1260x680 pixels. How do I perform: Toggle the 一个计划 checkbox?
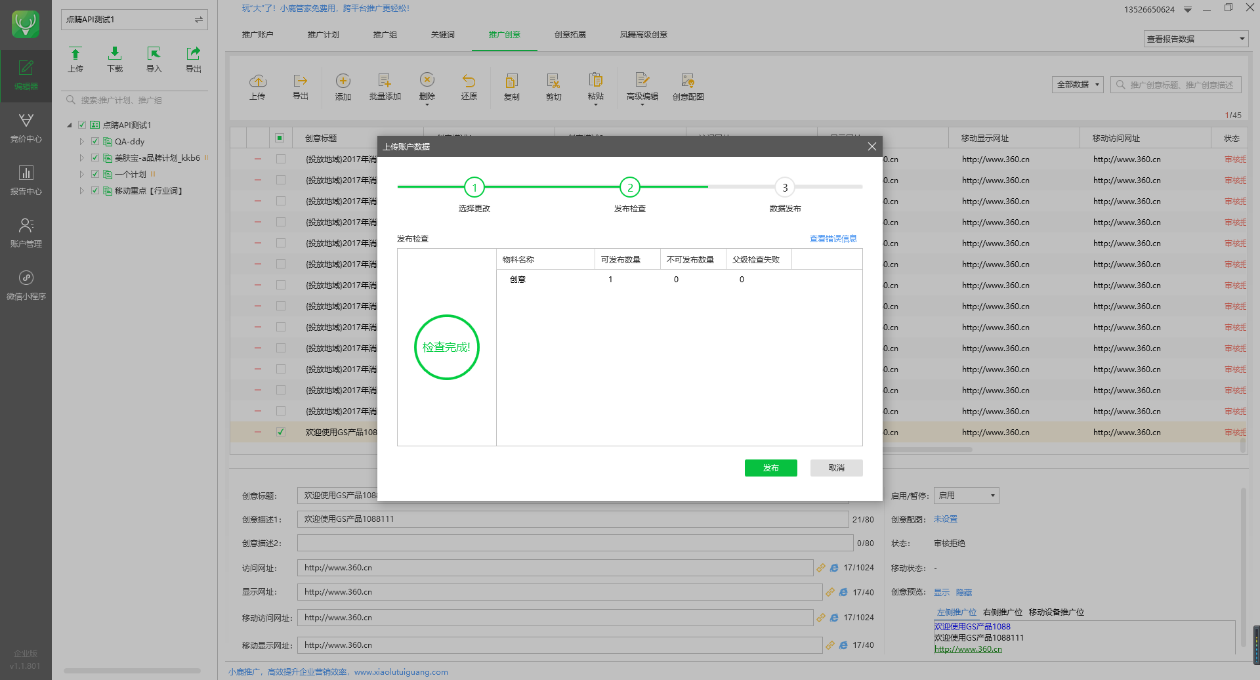tap(95, 174)
